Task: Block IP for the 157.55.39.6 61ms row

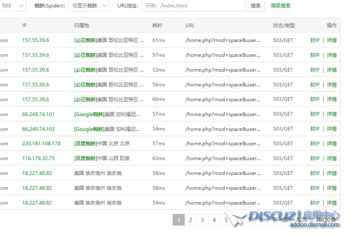Action: (x=315, y=40)
